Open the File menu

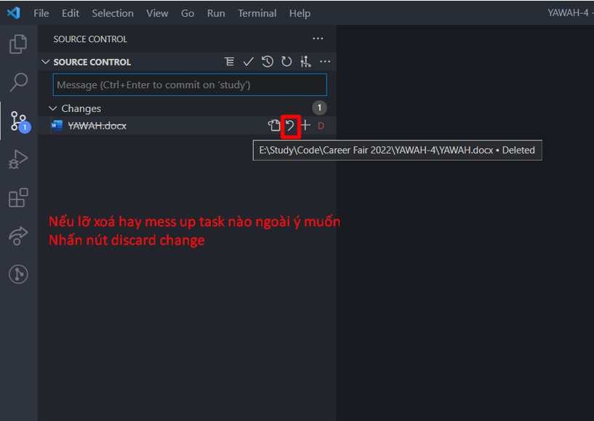[41, 13]
